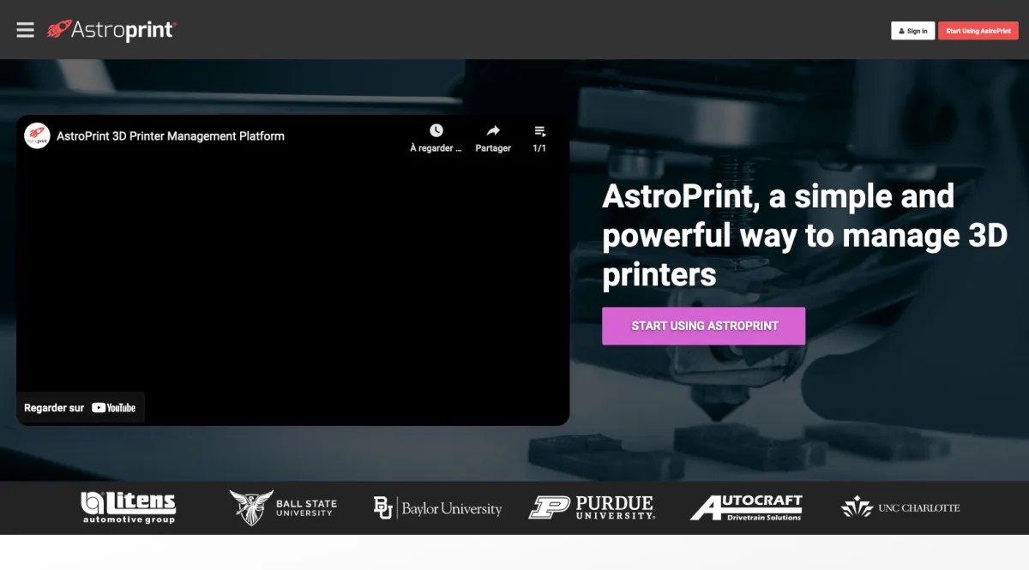Image resolution: width=1029 pixels, height=570 pixels.
Task: Open the hamburger navigation menu
Action: click(x=26, y=30)
